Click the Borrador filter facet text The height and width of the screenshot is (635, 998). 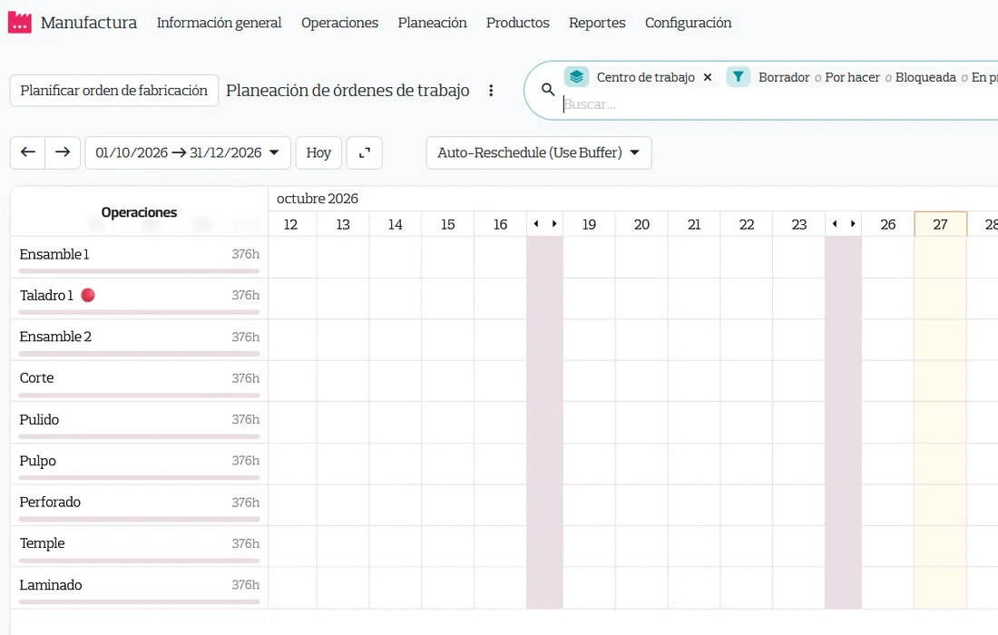point(784,77)
